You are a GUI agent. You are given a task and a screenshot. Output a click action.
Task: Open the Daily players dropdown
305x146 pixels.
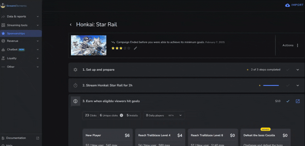click(164, 115)
